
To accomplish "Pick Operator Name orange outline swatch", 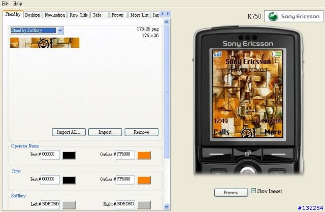I will 144,156.
